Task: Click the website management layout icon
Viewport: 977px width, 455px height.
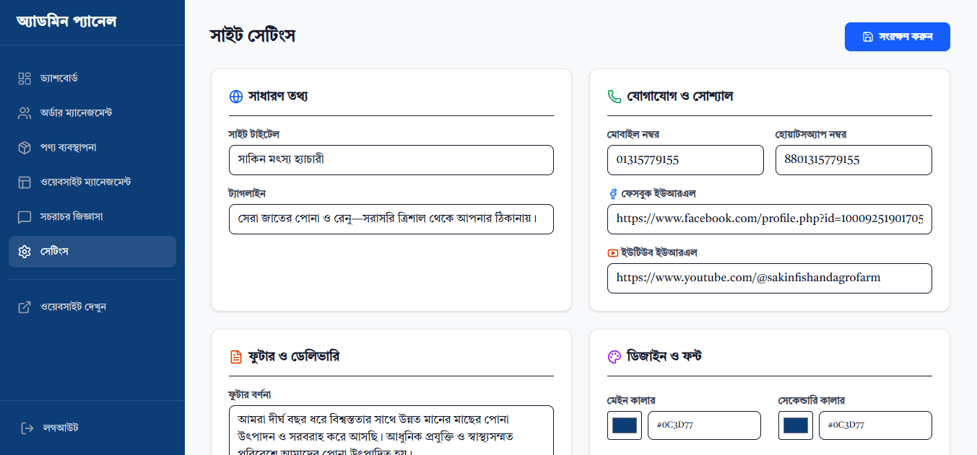Action: pyautogui.click(x=25, y=182)
